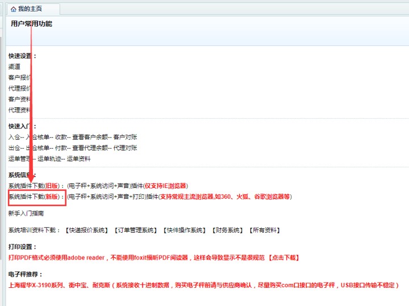Open 运单资料 link
Screen dimensions: 409x306
(78, 159)
